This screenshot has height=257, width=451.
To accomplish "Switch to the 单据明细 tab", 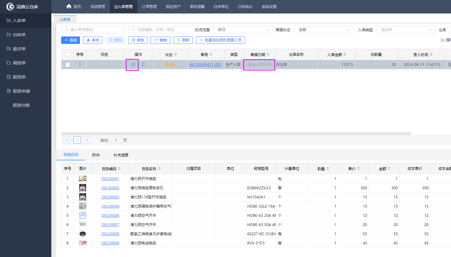I will (x=71, y=155).
